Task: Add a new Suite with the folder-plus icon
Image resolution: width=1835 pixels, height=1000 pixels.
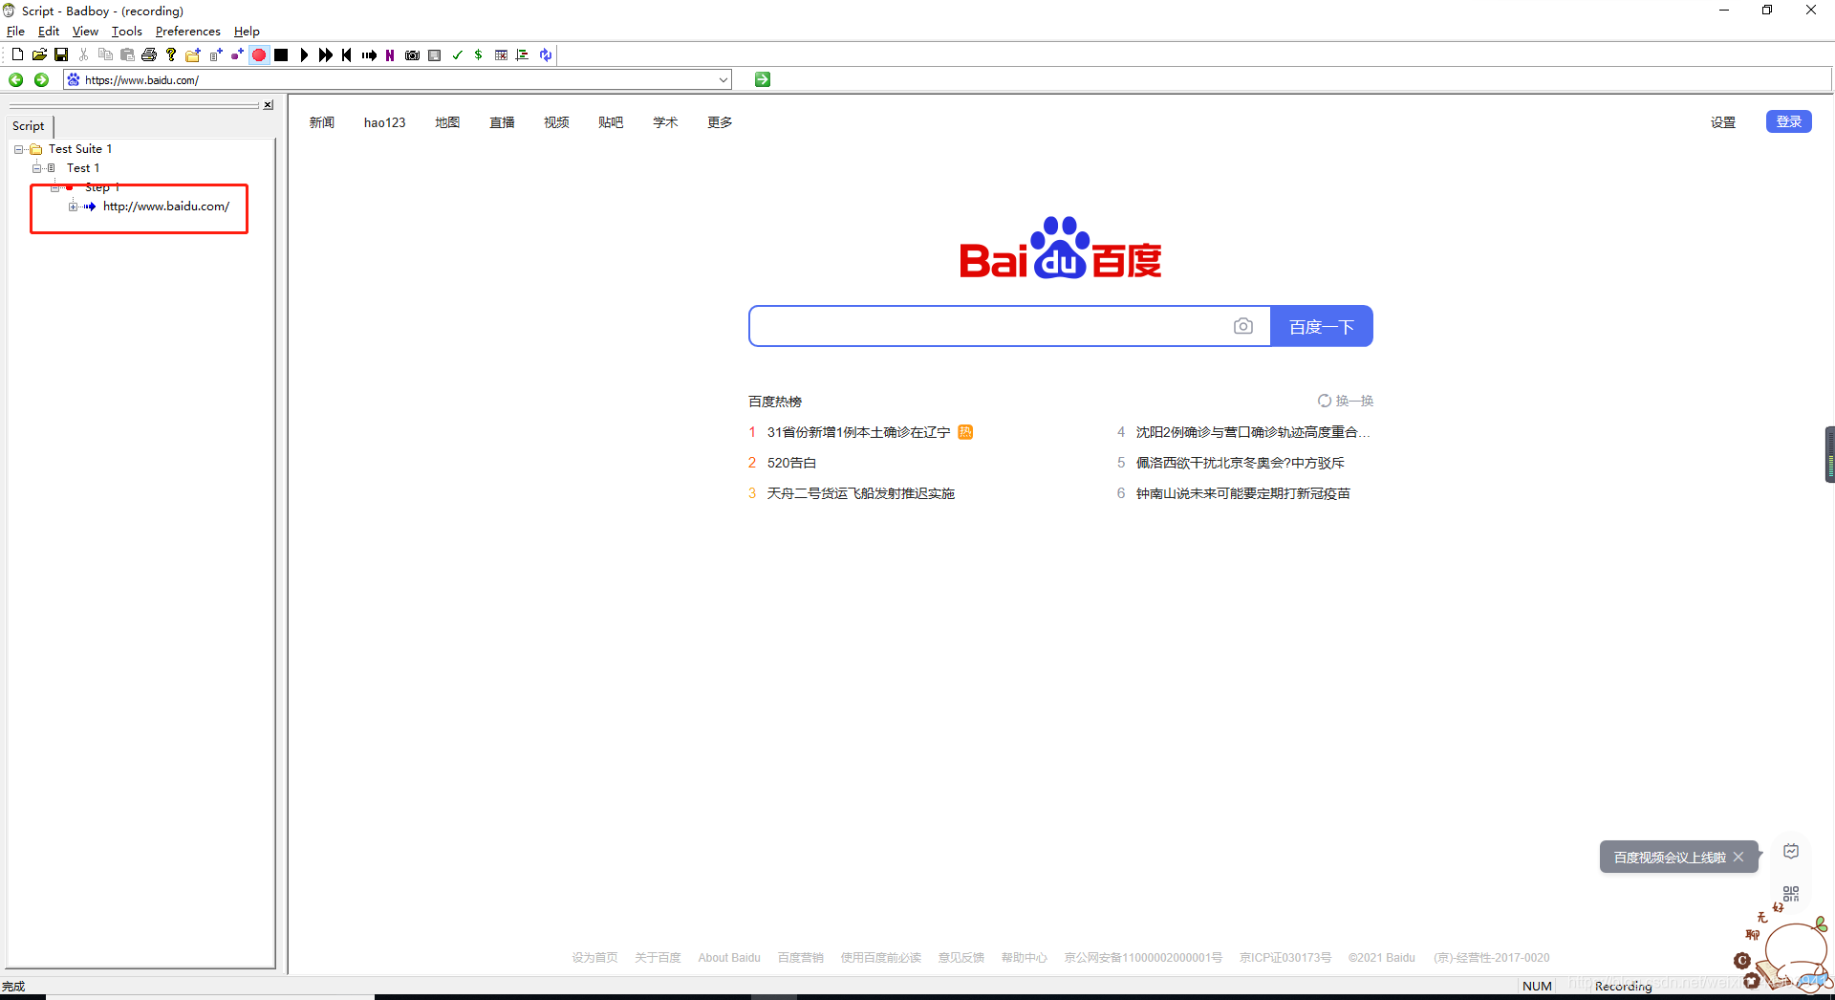Action: tap(193, 55)
